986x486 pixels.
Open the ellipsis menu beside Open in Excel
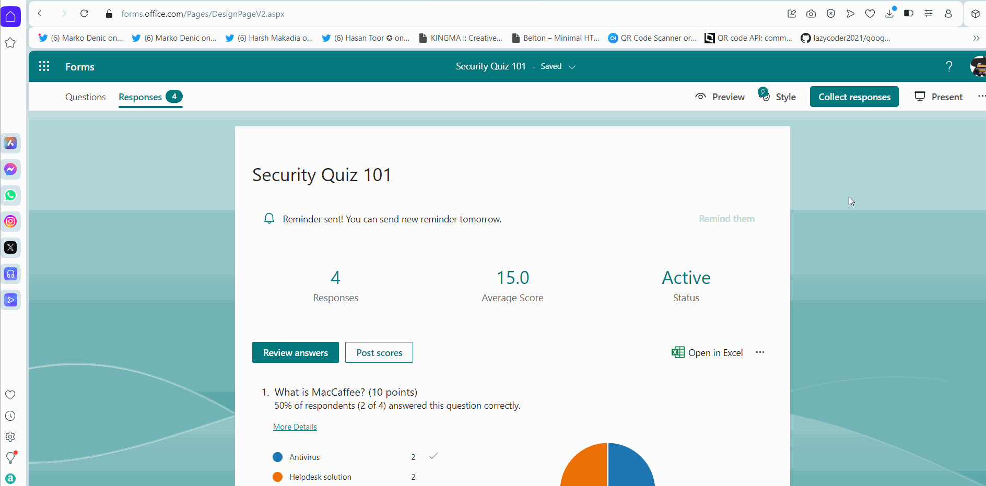(760, 352)
